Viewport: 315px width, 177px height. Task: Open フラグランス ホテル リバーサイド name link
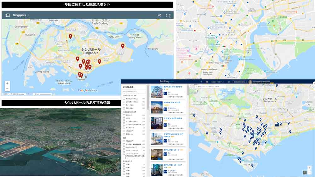(x=173, y=135)
